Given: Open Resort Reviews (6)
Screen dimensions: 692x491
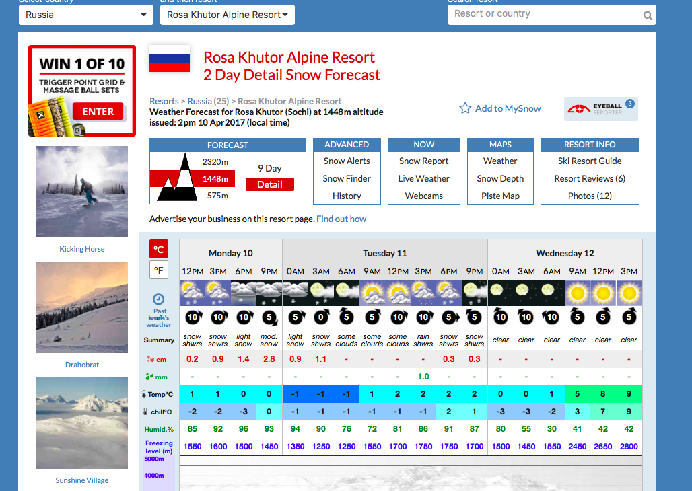Looking at the screenshot, I should [x=590, y=178].
